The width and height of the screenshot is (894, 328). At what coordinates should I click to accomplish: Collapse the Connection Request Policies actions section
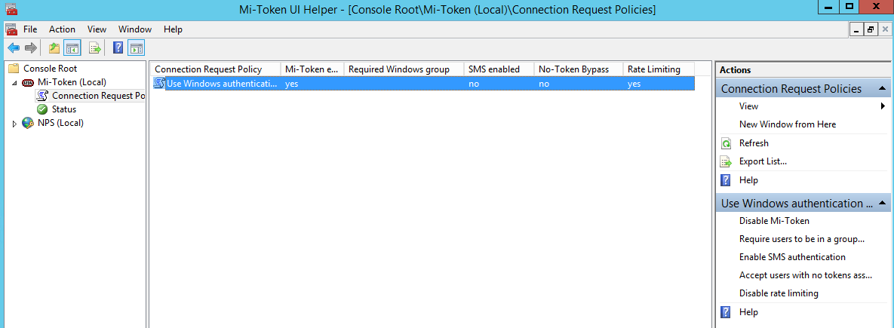point(881,88)
